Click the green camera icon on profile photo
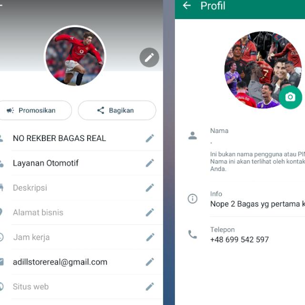This screenshot has width=305, height=305. point(290,97)
